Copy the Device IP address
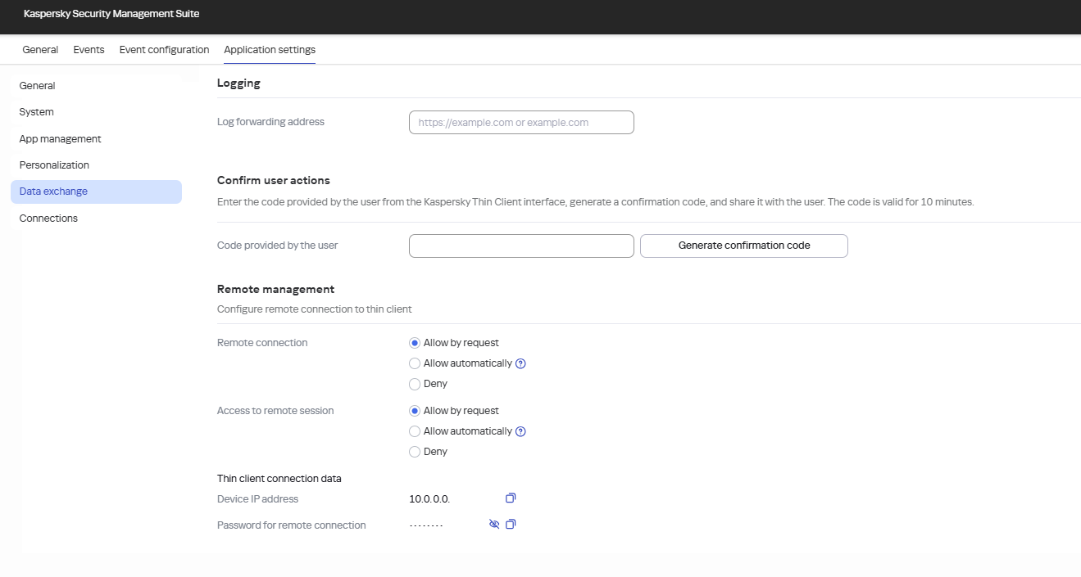Image resolution: width=1081 pixels, height=577 pixels. (511, 498)
